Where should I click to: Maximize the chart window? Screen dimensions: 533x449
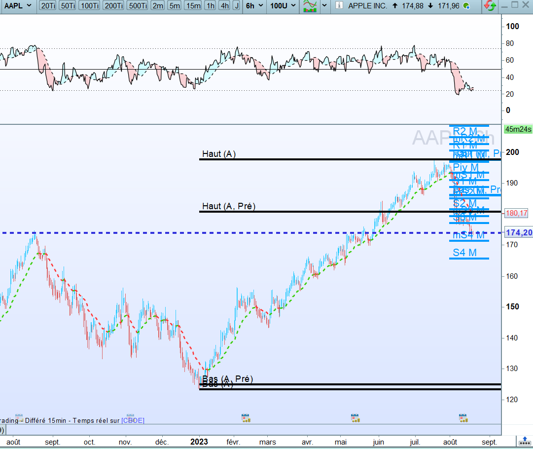tap(515, 5)
